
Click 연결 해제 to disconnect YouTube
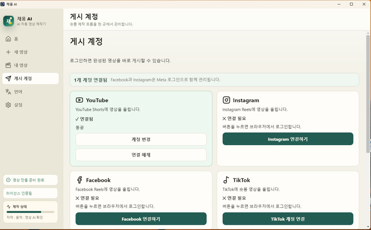point(141,155)
